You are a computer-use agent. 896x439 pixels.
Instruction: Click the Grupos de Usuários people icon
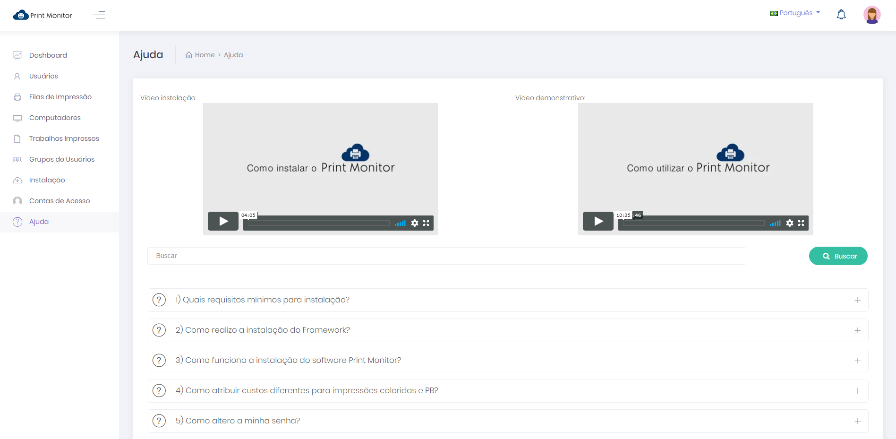17,159
